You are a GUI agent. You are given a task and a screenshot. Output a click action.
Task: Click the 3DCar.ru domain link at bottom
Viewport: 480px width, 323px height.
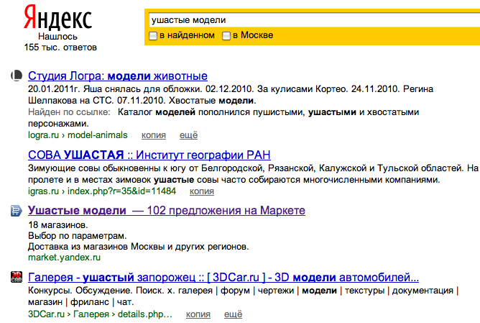(x=46, y=314)
